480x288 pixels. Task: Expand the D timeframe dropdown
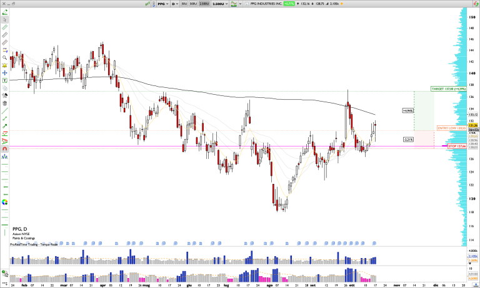(x=174, y=4)
